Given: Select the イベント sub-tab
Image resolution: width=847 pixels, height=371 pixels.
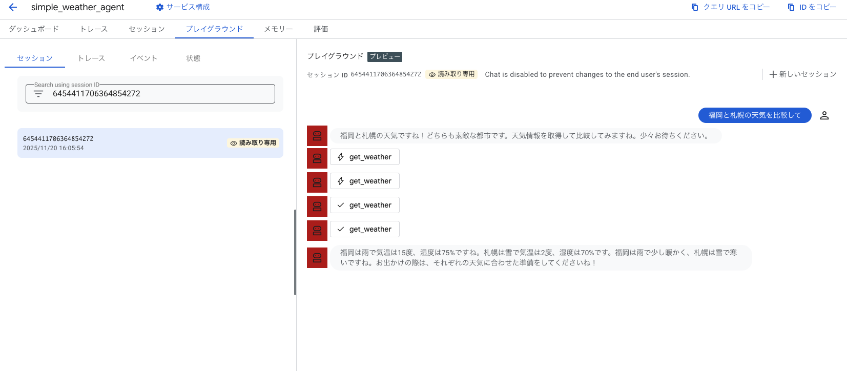Looking at the screenshot, I should click(x=143, y=58).
